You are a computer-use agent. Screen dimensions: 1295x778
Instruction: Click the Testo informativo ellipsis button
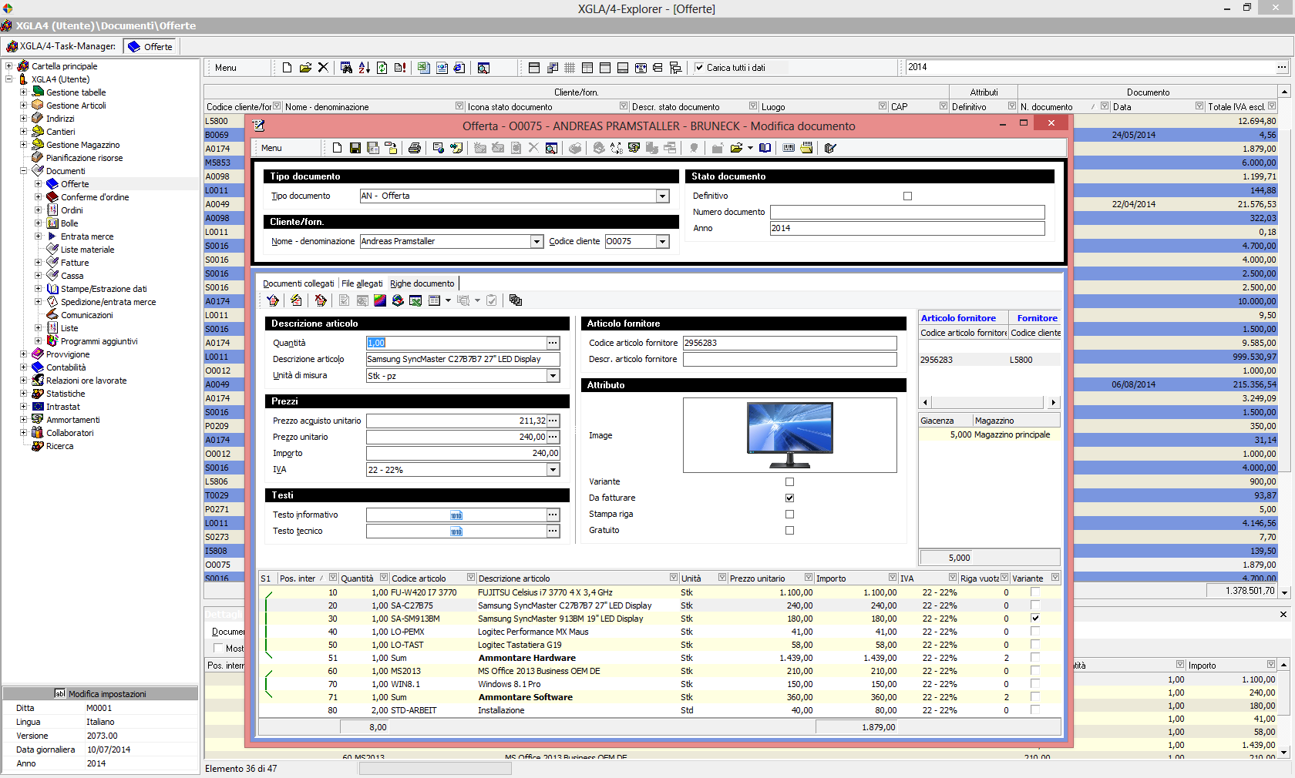(553, 515)
